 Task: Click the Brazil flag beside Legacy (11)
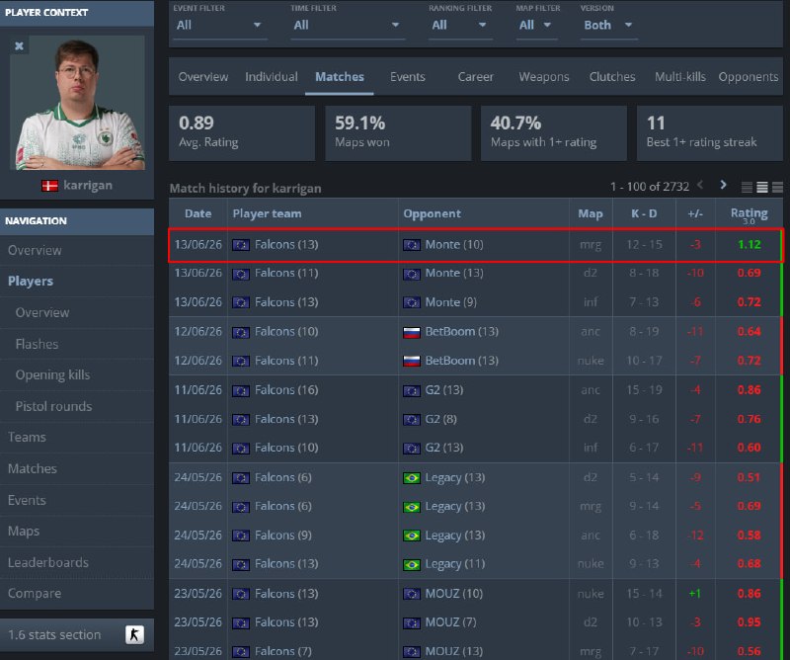click(412, 565)
